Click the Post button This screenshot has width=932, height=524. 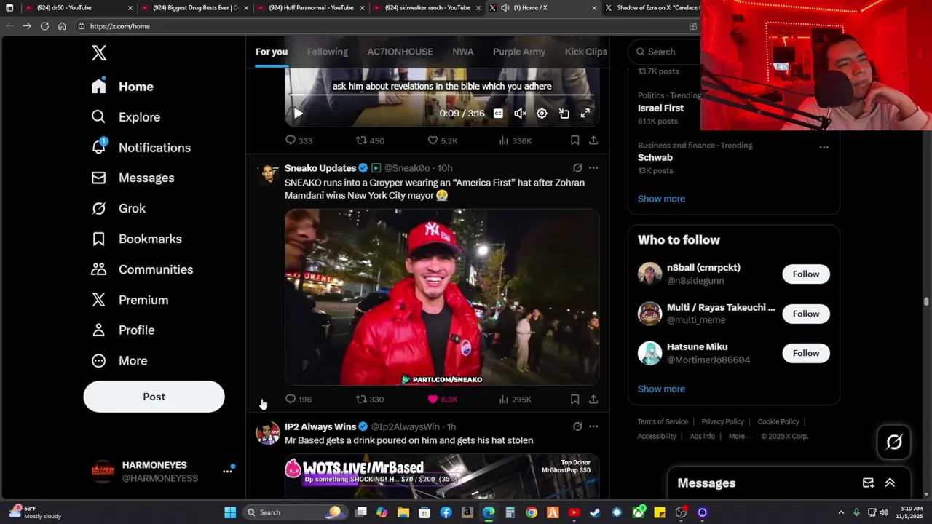pyautogui.click(x=154, y=397)
